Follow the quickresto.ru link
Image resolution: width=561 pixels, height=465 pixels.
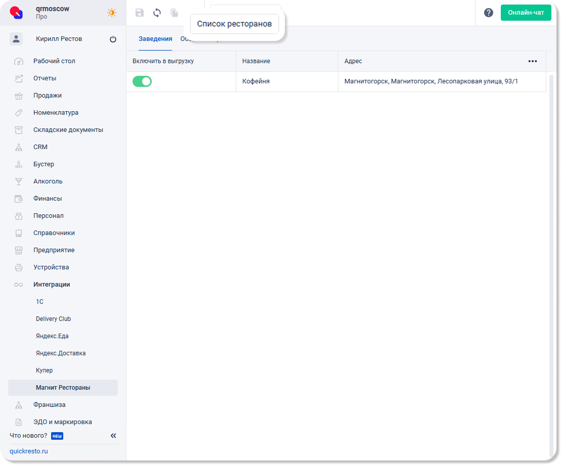(x=29, y=451)
